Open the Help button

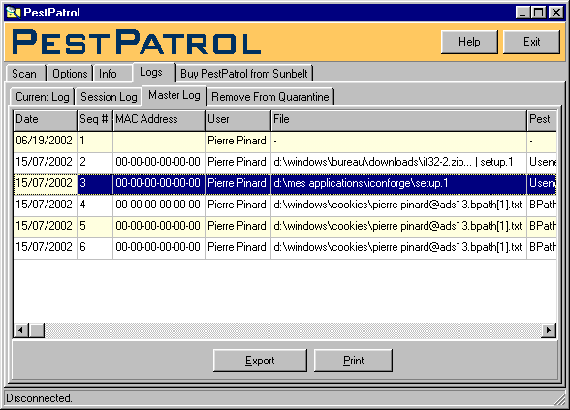[x=469, y=43]
